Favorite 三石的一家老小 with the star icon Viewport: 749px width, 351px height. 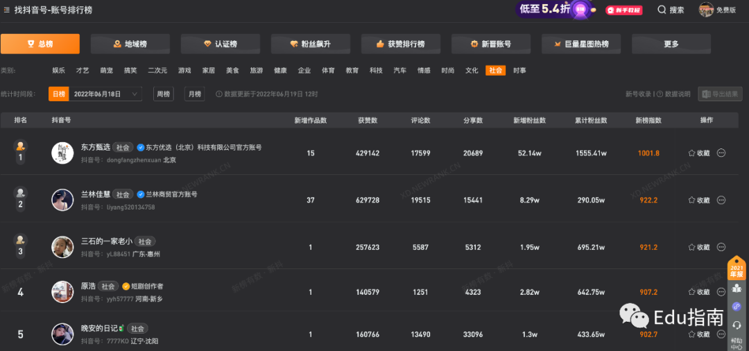691,248
